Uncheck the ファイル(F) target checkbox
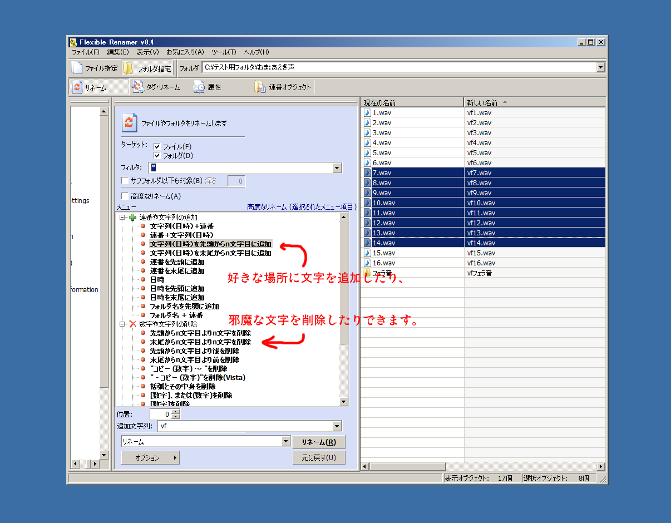The height and width of the screenshot is (523, 671). (157, 146)
